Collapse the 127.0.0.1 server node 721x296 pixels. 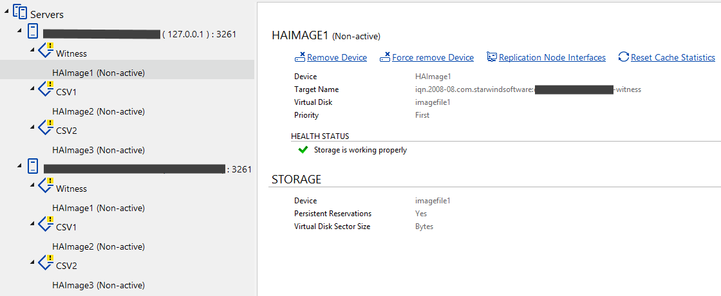pos(19,31)
